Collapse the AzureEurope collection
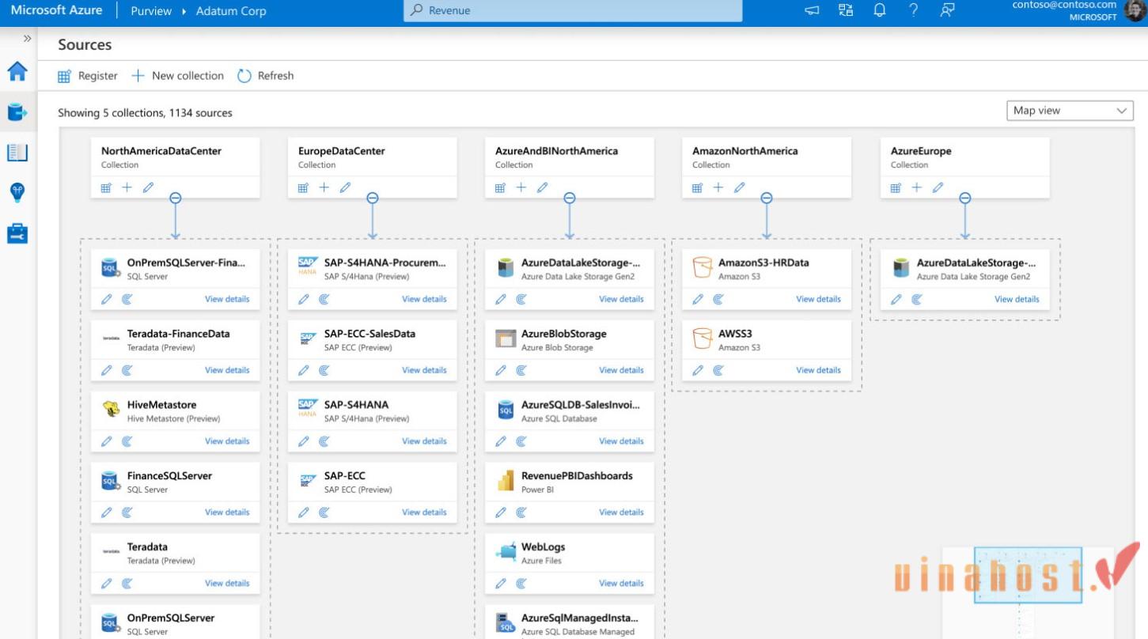 (964, 198)
